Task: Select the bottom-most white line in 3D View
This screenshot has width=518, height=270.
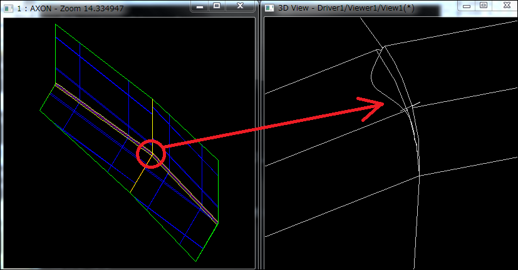Action: (x=338, y=209)
